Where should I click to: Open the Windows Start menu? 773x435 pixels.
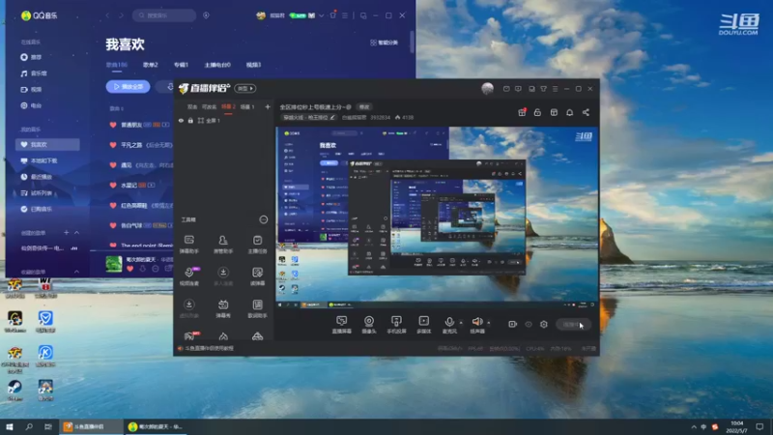point(10,426)
